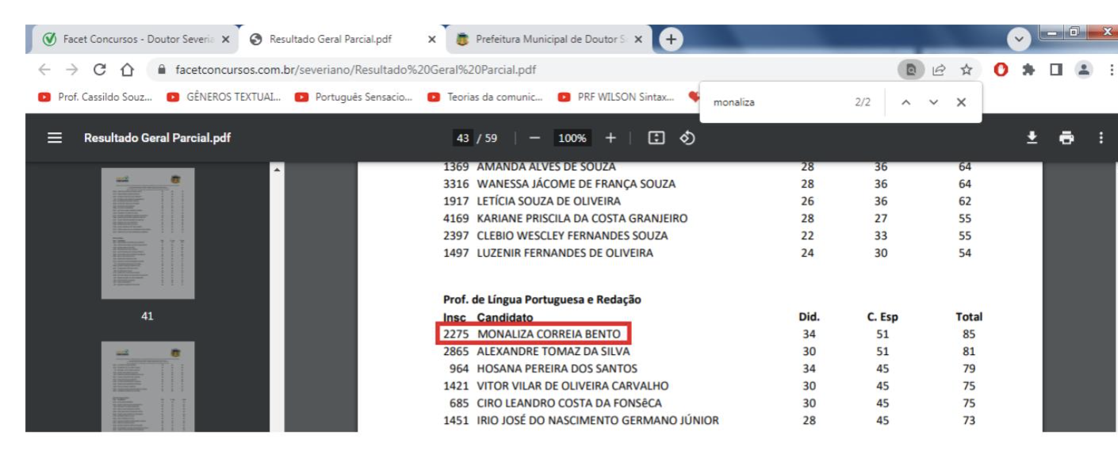This screenshot has height=458, width=1118.
Task: Open the tab search dropdown arrow
Action: pyautogui.click(x=1019, y=39)
